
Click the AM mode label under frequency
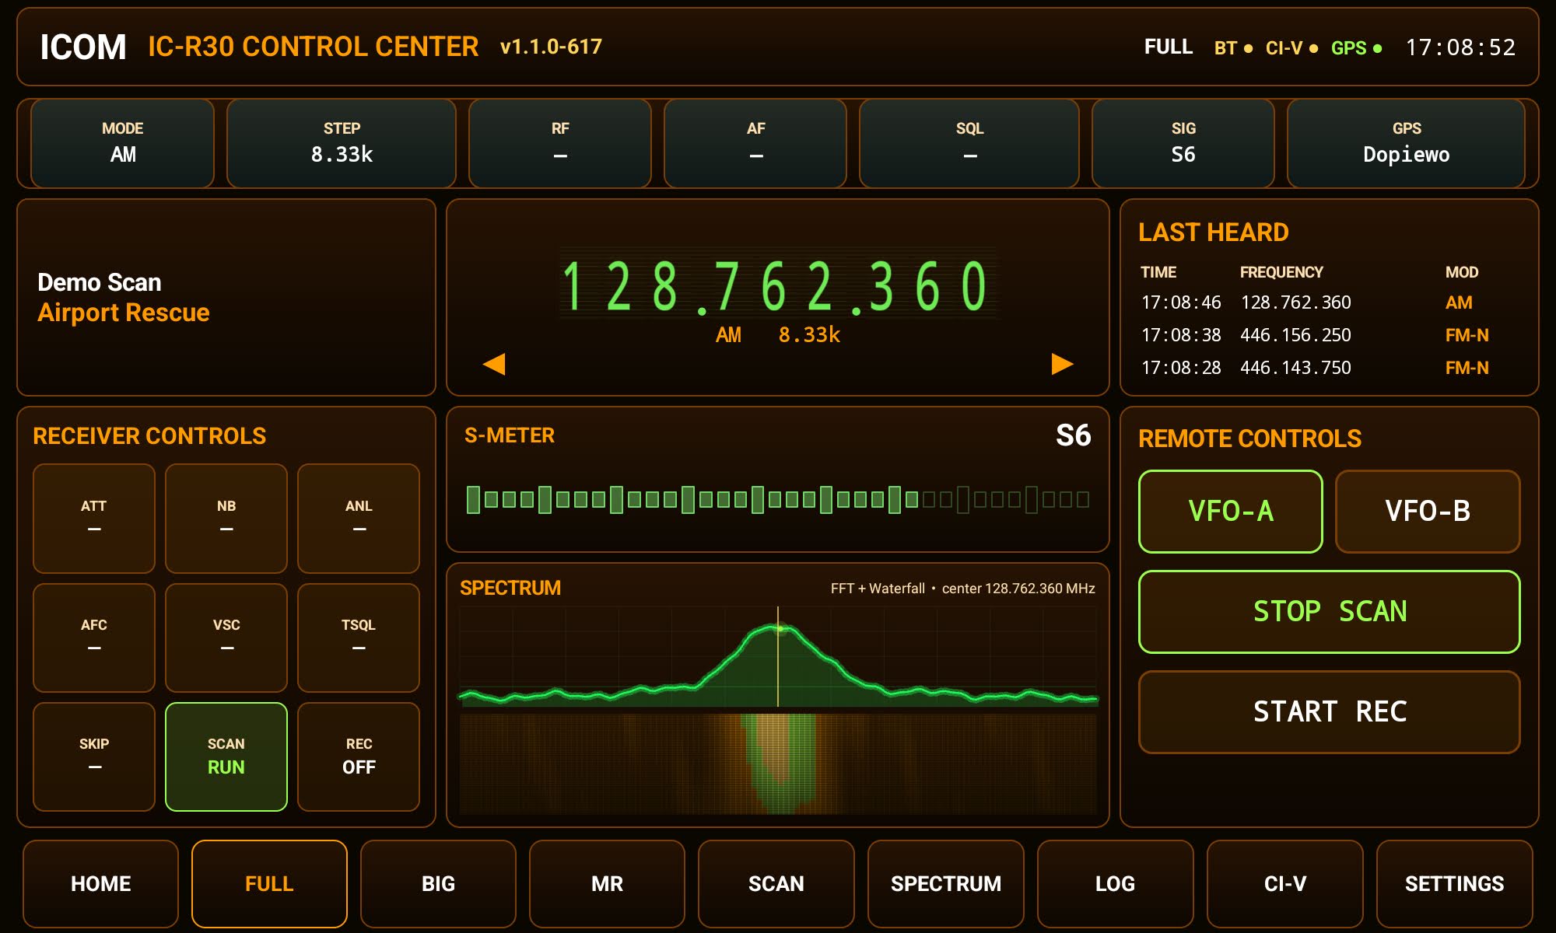click(x=728, y=335)
